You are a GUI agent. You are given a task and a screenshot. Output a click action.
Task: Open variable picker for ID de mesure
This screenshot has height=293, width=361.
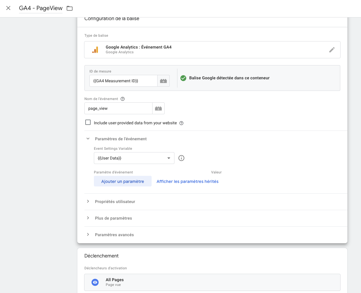coord(163,81)
